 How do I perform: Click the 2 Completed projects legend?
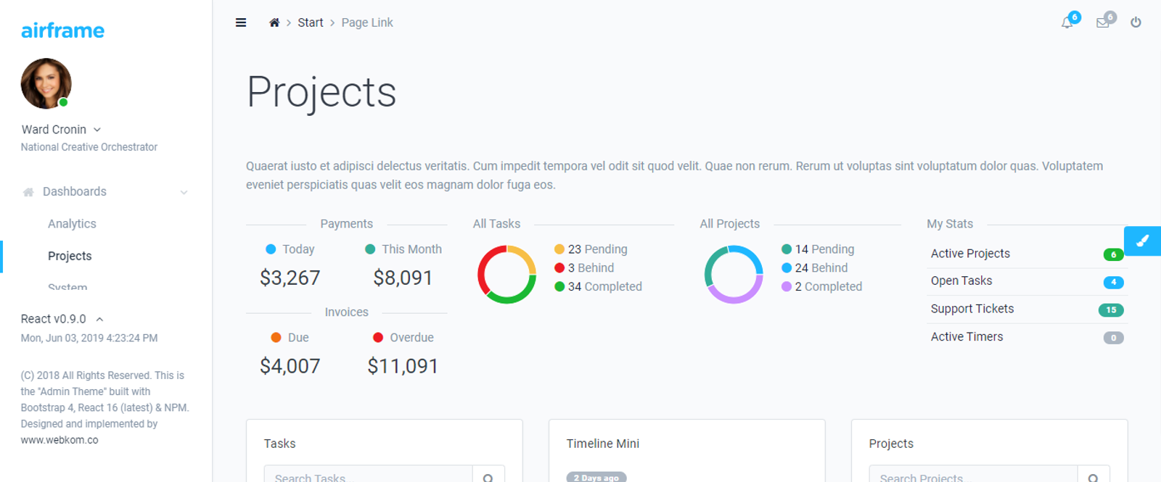[821, 287]
